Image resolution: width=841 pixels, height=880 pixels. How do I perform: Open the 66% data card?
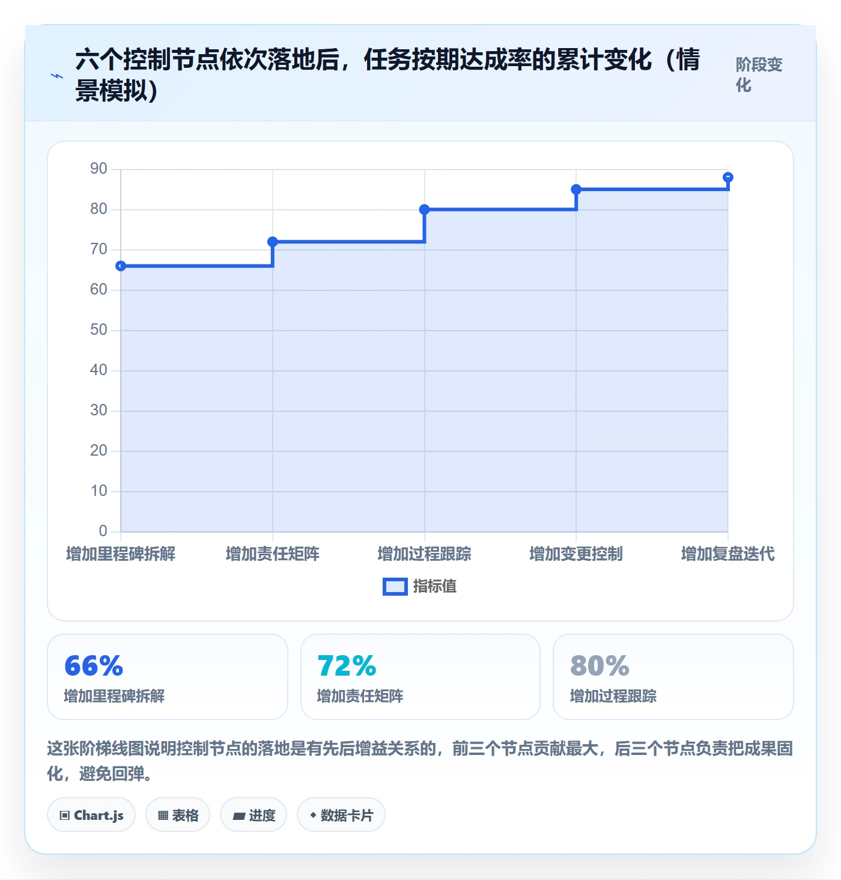pyautogui.click(x=168, y=677)
